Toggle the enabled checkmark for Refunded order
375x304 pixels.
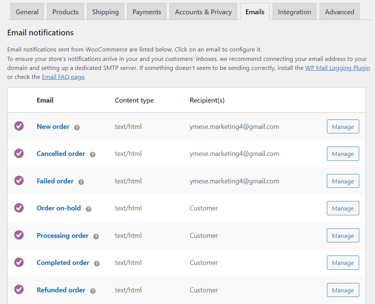pos(19,289)
